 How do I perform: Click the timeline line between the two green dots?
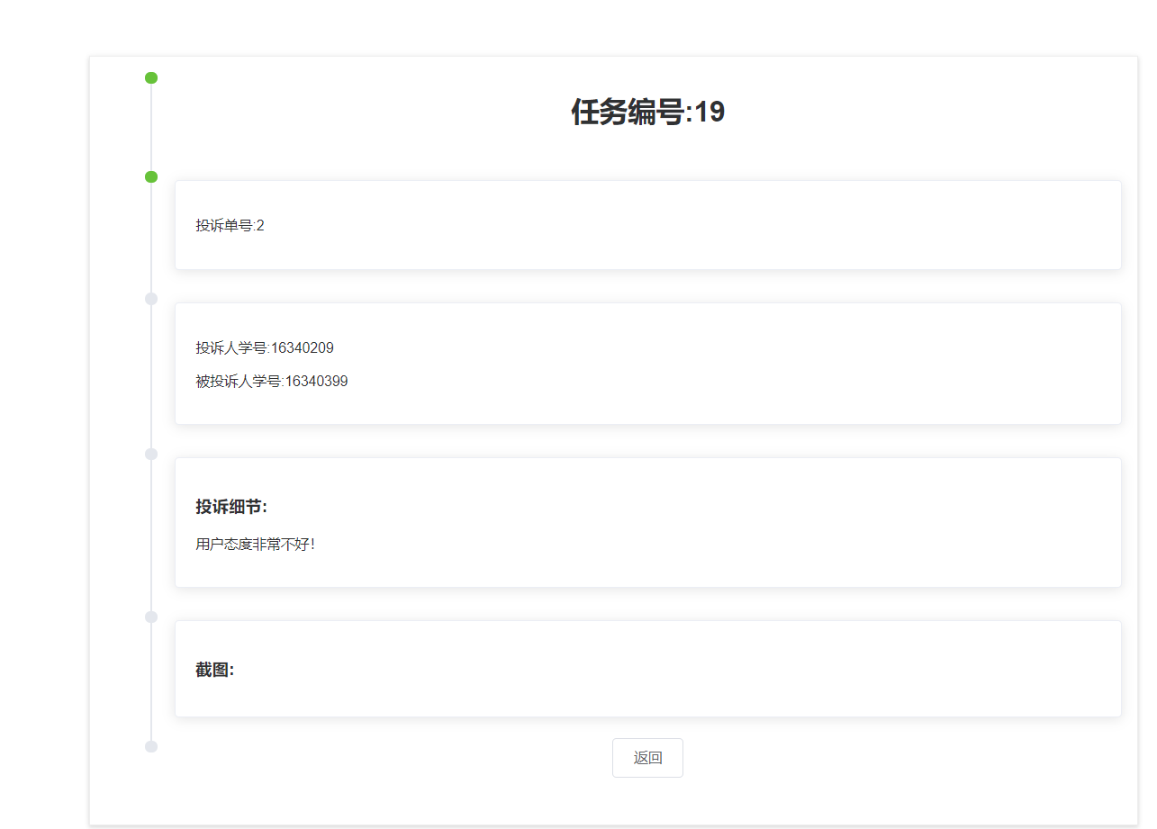pyautogui.click(x=151, y=127)
